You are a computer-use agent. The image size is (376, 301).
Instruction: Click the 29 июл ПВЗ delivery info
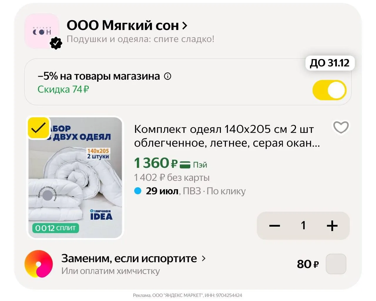click(190, 191)
